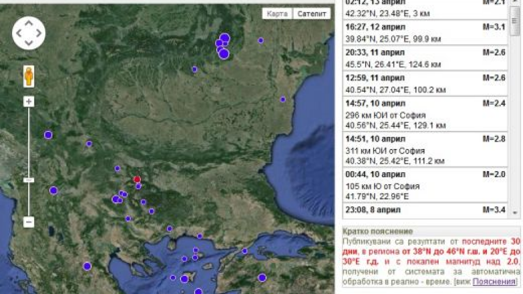This screenshot has height=294, width=523.
Task: Click the zoom slider handle
Action: coord(29,180)
